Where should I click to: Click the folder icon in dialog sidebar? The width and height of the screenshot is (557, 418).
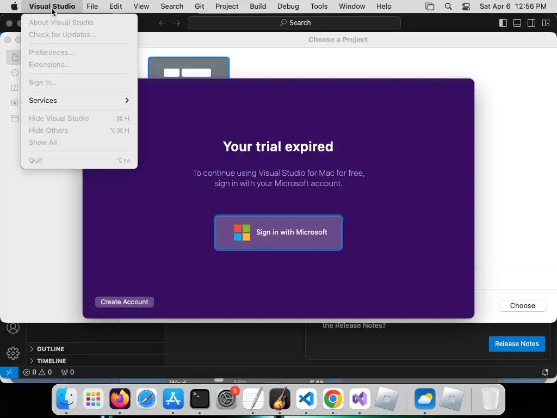pos(15,118)
